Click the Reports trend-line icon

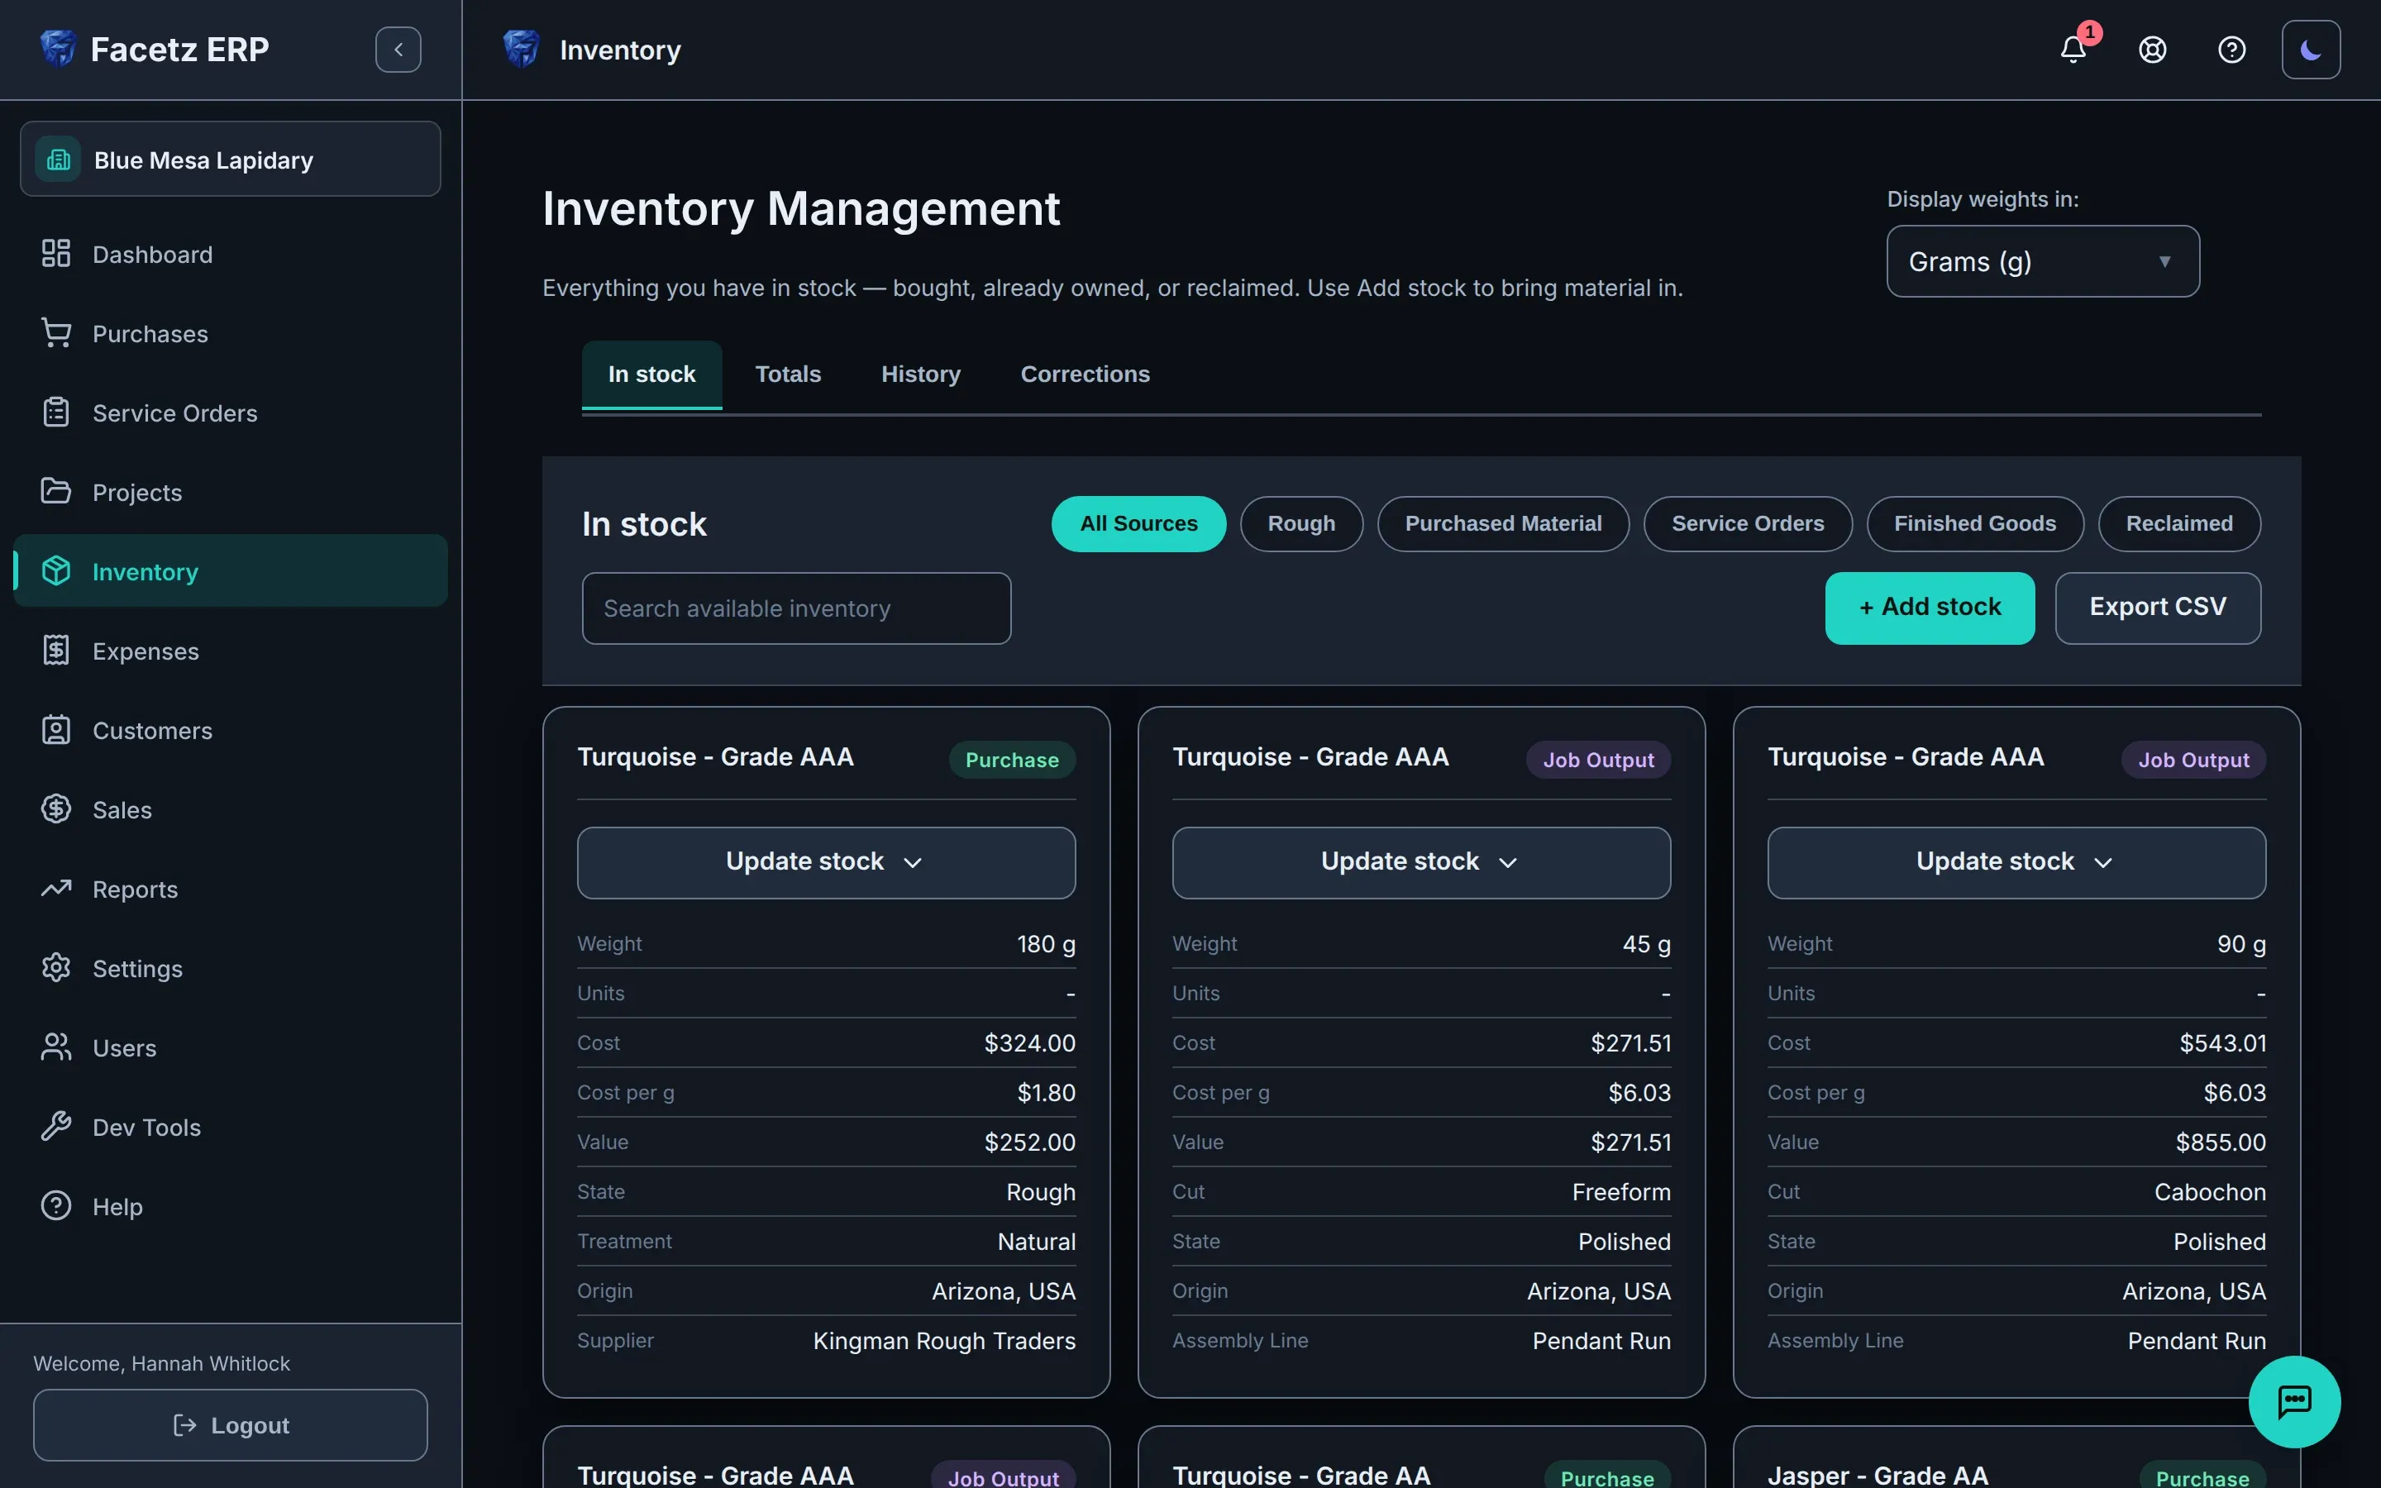tap(56, 889)
